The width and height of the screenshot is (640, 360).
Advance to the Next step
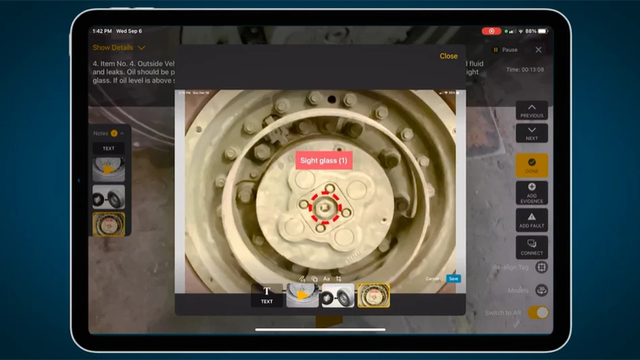pos(531,133)
